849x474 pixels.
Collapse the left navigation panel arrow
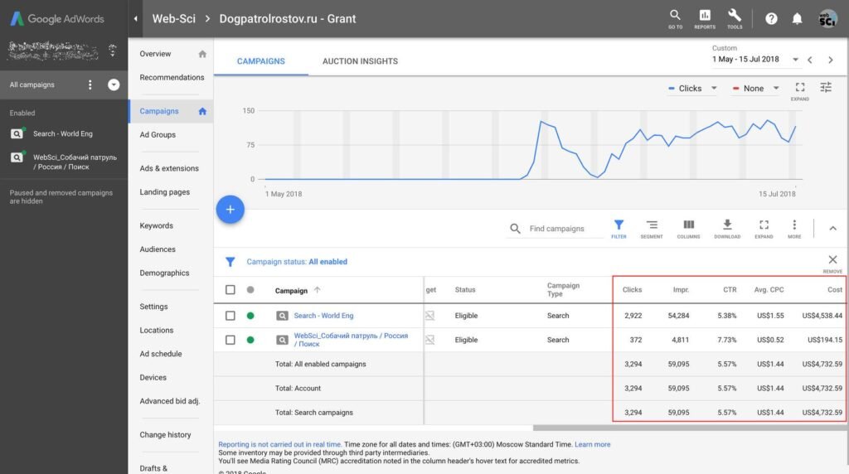[135, 18]
